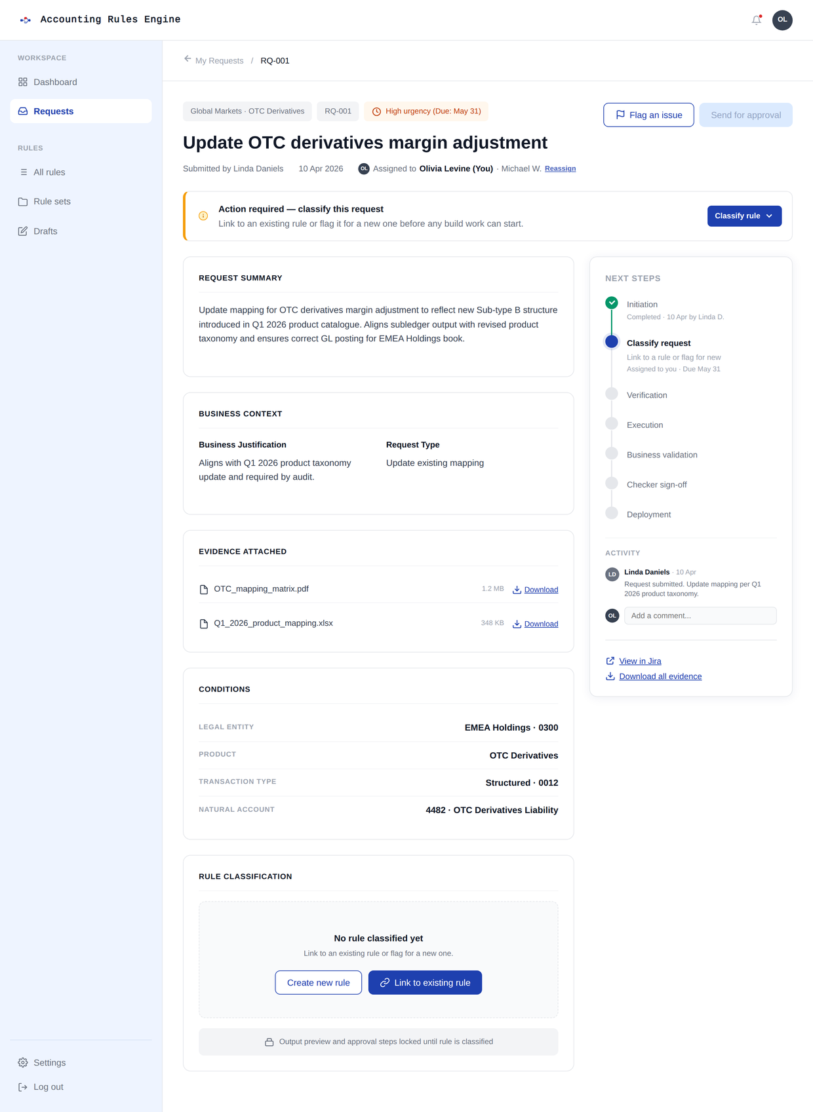
Task: Open Settings in the sidebar
Action: 81,1063
